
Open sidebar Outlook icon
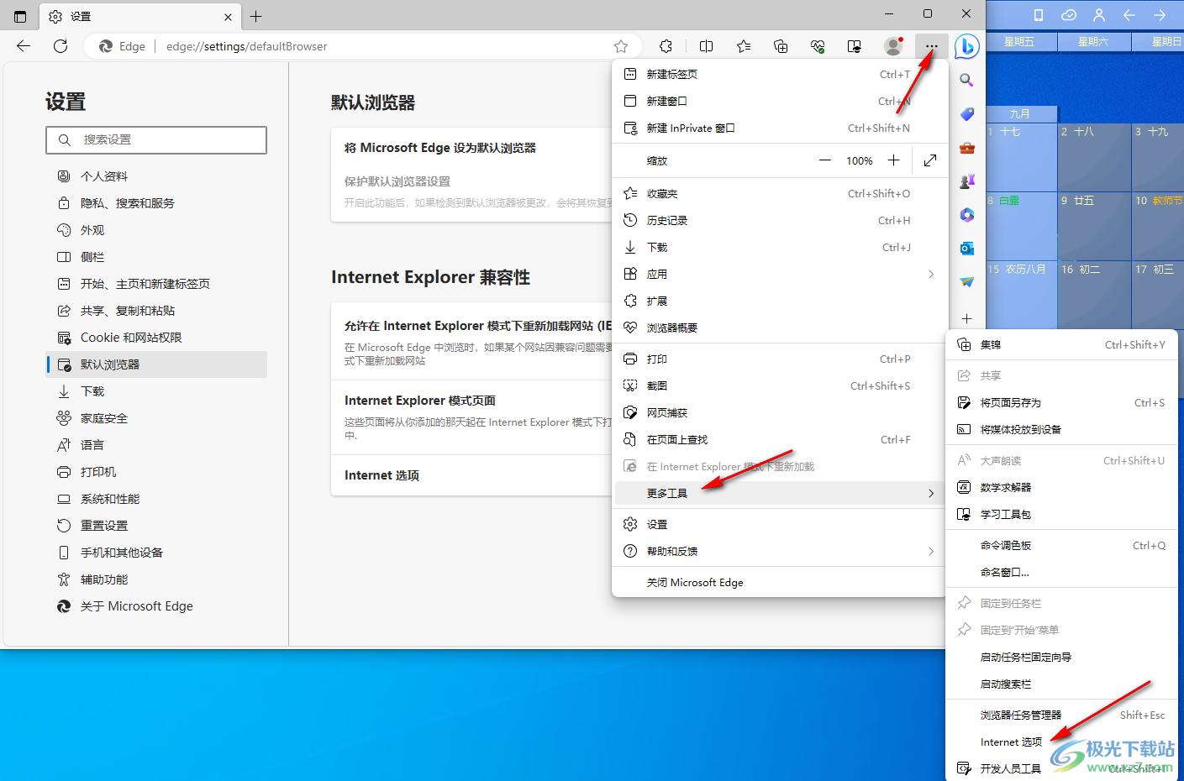pyautogui.click(x=967, y=249)
